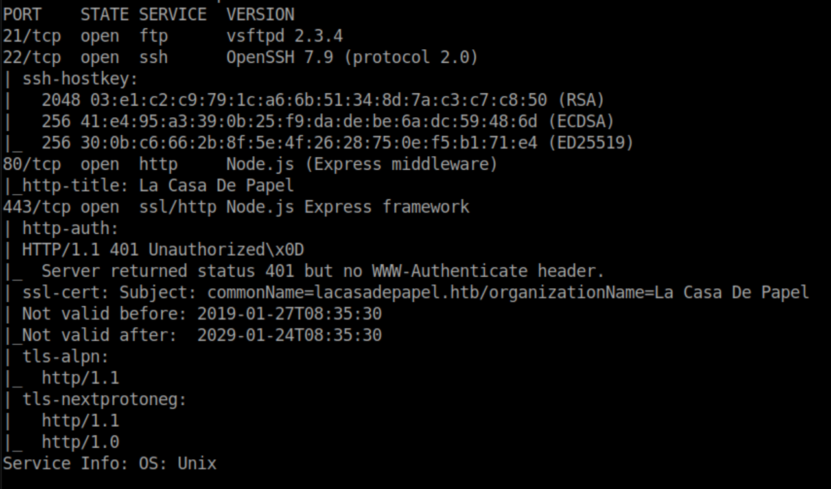This screenshot has height=489, width=831.
Task: Click the 22/tcp port entry
Action: [32, 57]
